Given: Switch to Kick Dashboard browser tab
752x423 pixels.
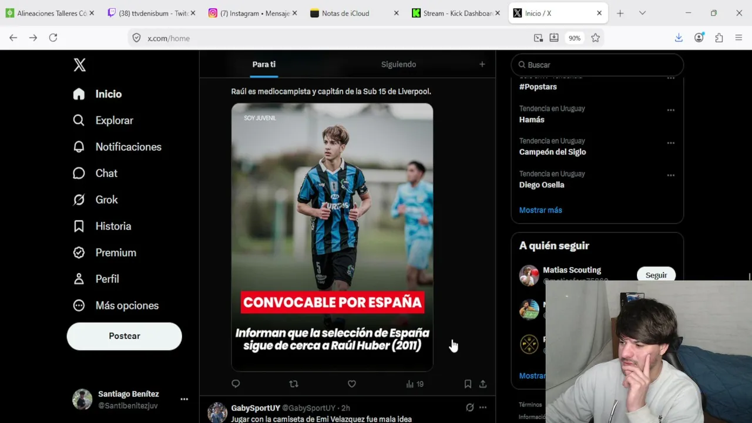Looking at the screenshot, I should tap(456, 13).
